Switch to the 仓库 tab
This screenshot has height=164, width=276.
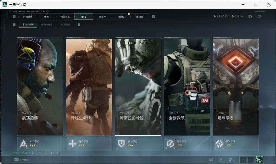click(46, 17)
